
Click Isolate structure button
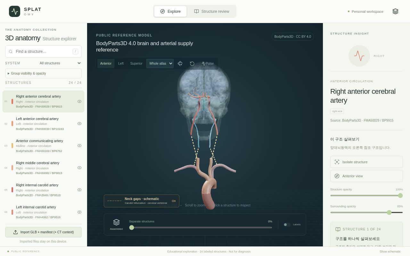point(366,162)
